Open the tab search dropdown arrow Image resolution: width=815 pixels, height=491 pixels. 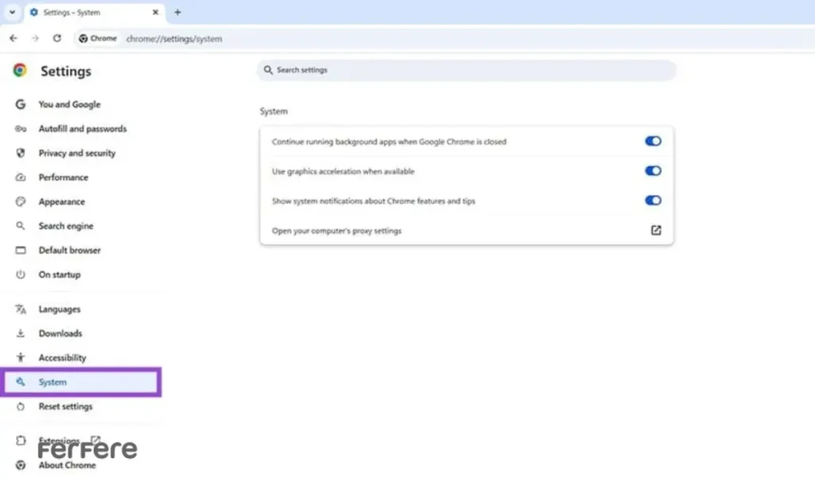point(12,12)
